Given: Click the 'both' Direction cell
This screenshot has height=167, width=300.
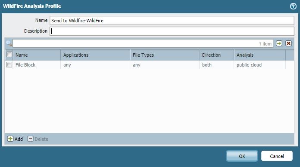Looking at the screenshot, I should coord(216,65).
